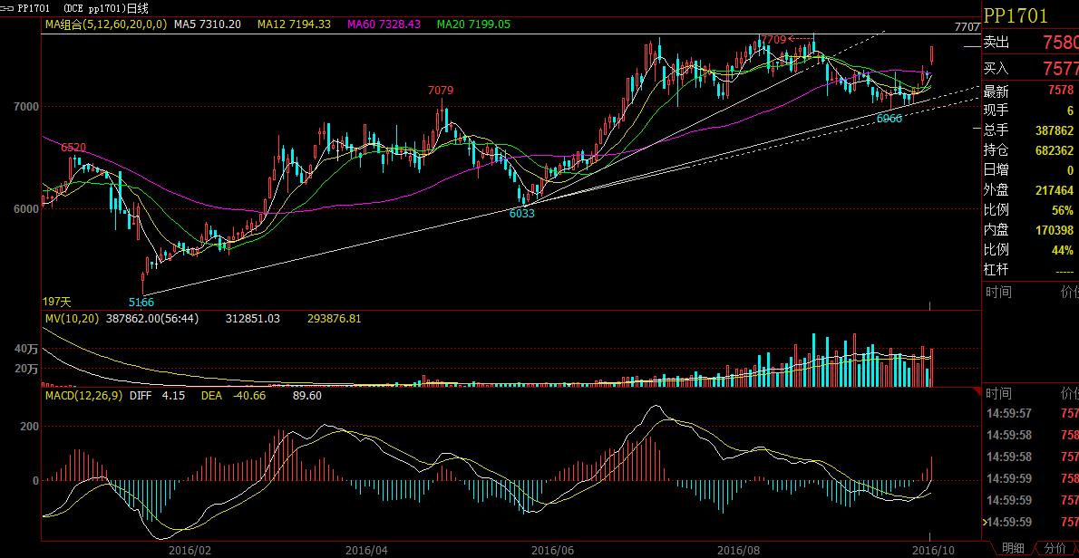Click the 2016/06 date axis label
Image resolution: width=1079 pixels, height=558 pixels.
click(552, 550)
